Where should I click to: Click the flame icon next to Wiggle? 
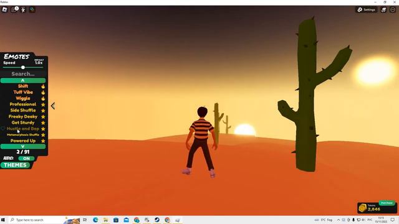pyautogui.click(x=43, y=98)
